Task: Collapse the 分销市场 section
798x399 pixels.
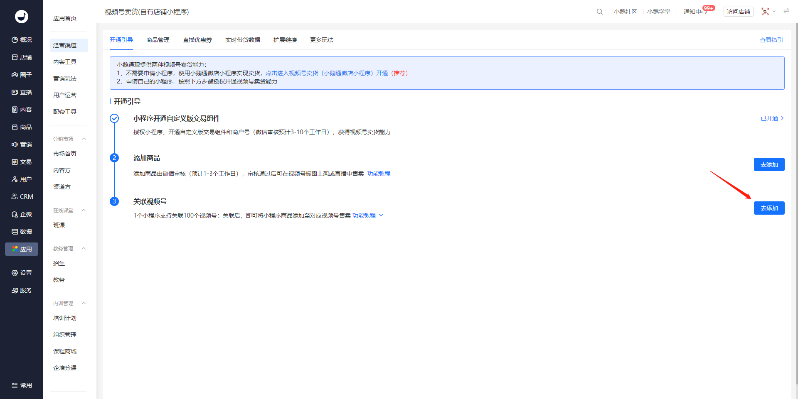Action: pyautogui.click(x=84, y=139)
